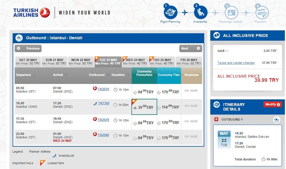Image resolution: width=286 pixels, height=169 pixels.
Task: Select 114.99 TRY Economy Flex for TK7320
Action: [159, 108]
